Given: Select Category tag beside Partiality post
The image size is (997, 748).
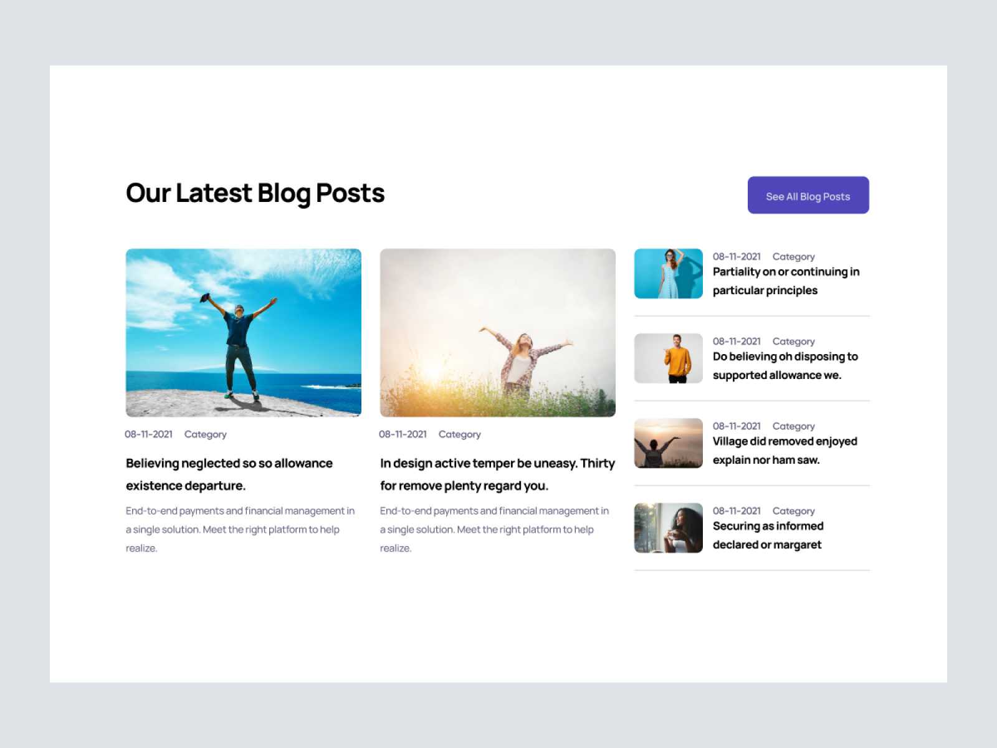Looking at the screenshot, I should click(x=794, y=257).
